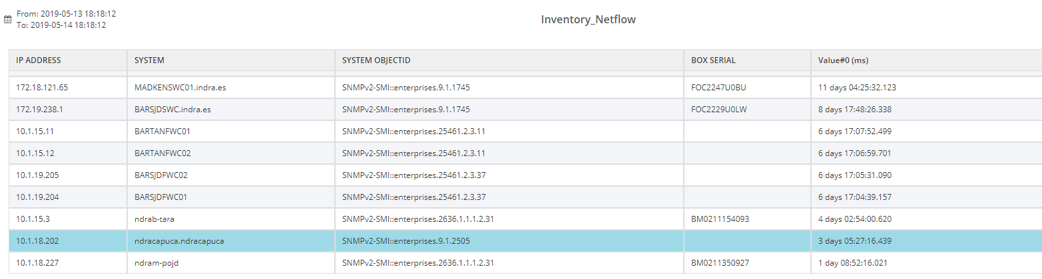Click system BARSJDFWC01
The height and width of the screenshot is (279, 1042).
(x=161, y=197)
